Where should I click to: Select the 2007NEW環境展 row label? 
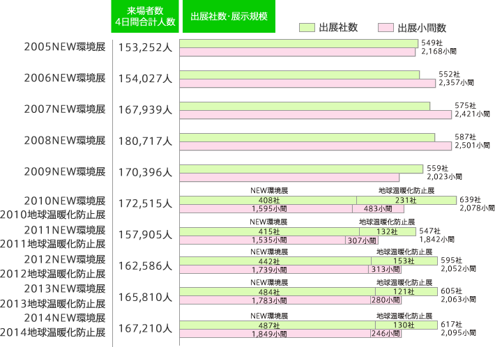[x=65, y=109]
